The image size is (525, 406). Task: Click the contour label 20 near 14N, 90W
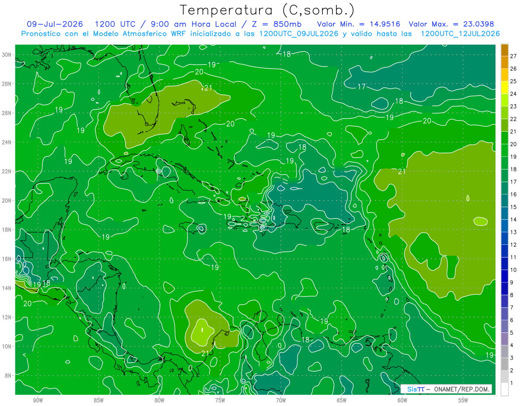[x=27, y=303]
